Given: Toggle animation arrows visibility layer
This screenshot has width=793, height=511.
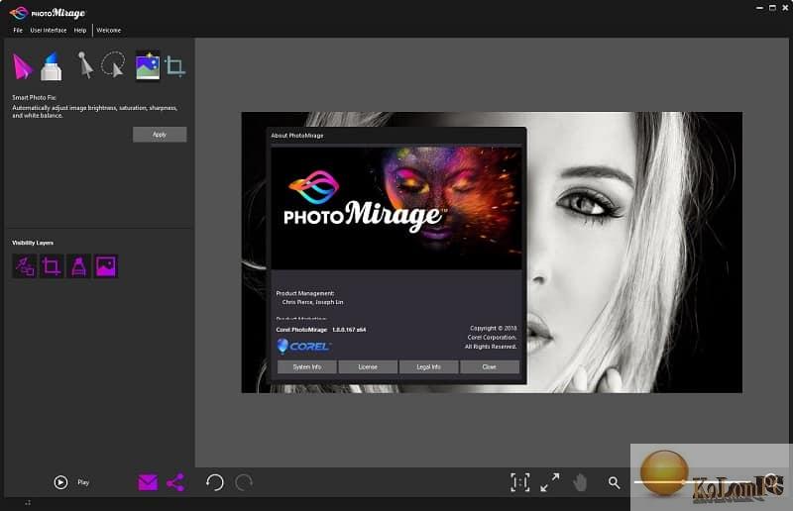Looking at the screenshot, I should (25, 266).
